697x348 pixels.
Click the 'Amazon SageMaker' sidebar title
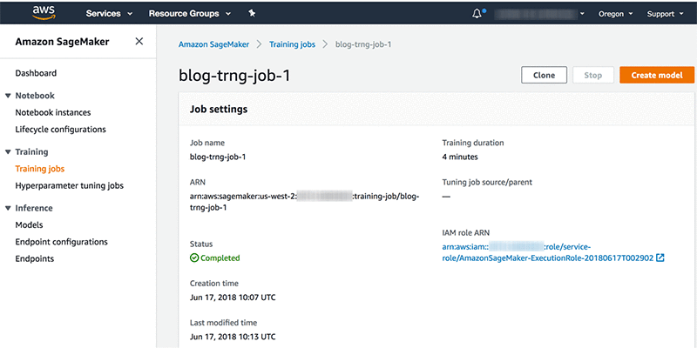[62, 42]
